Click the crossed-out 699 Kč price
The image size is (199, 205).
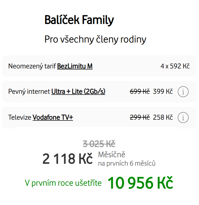click(140, 92)
